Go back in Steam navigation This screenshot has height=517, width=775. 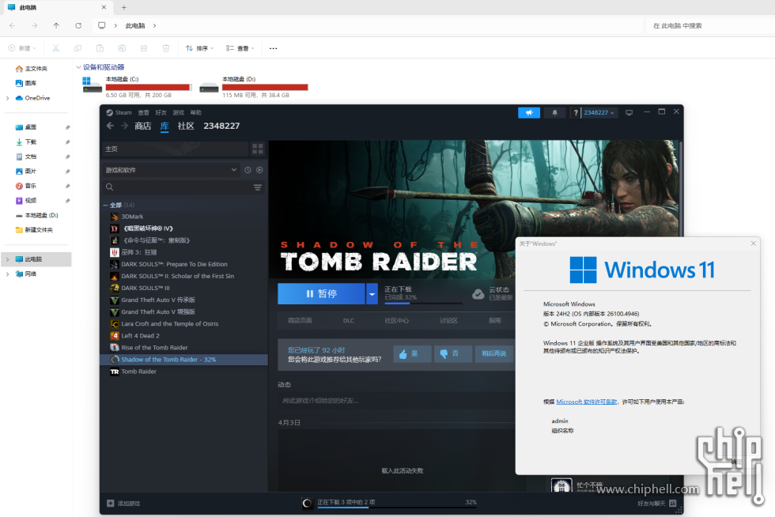point(110,126)
